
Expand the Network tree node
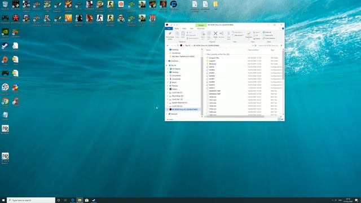coord(167,114)
